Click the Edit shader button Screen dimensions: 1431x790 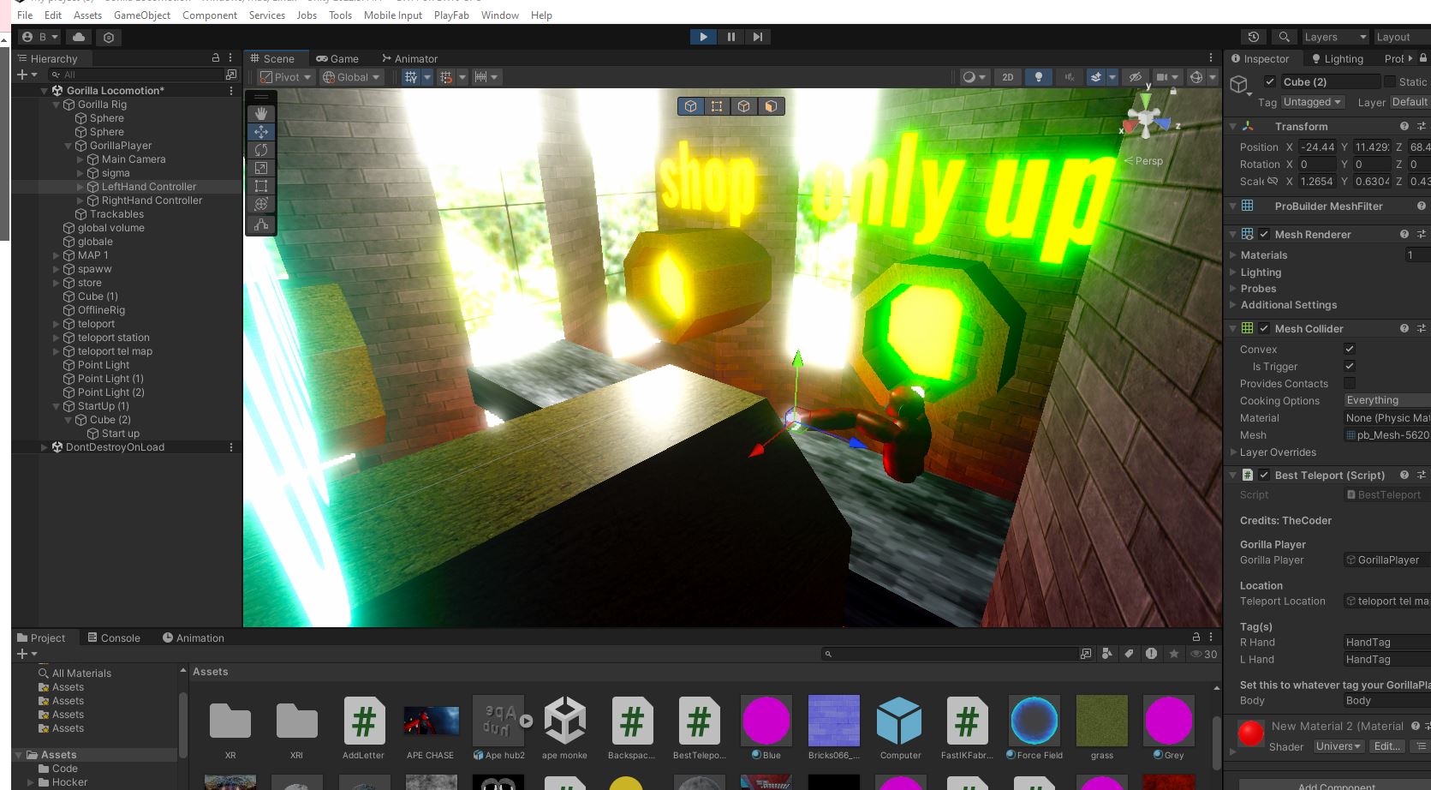[x=1387, y=746]
